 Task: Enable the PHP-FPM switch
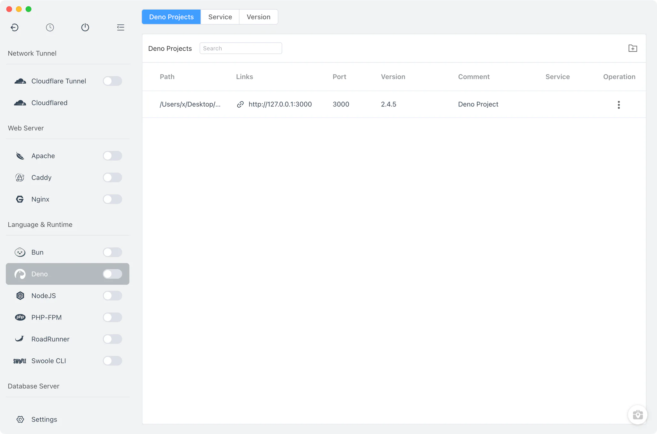[112, 317]
